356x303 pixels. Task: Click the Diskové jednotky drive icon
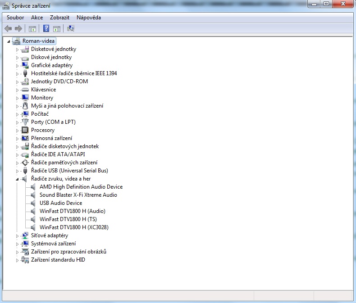click(x=25, y=58)
